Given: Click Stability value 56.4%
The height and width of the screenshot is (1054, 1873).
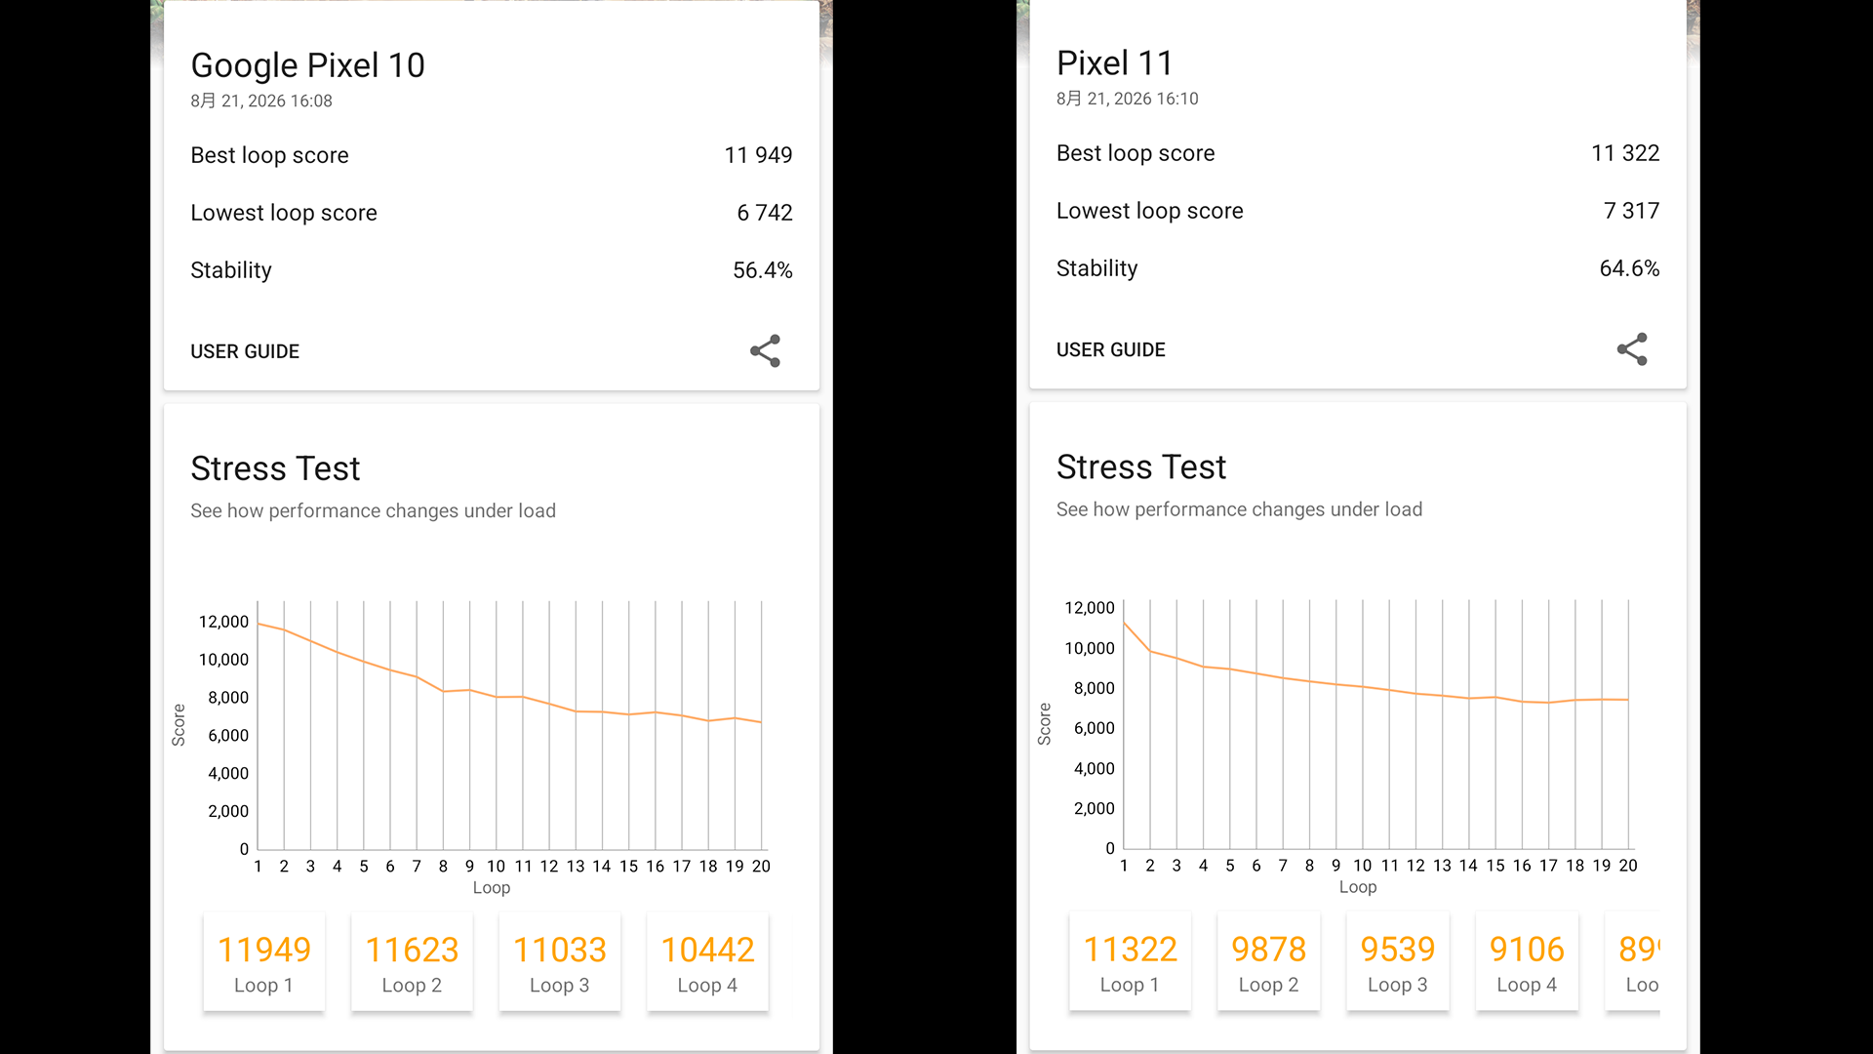Looking at the screenshot, I should (x=763, y=270).
